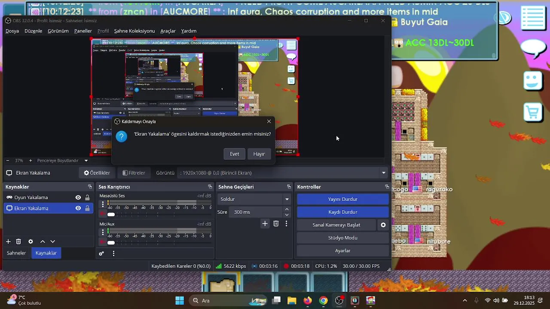The width and height of the screenshot is (550, 309).
Task: Zoom in the preview with the plus icon
Action: [x=31, y=161]
